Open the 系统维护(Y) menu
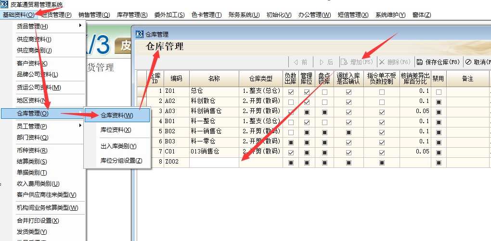The height and width of the screenshot is (241, 491). pos(390,15)
